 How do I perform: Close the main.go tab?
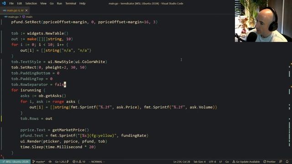point(26,10)
